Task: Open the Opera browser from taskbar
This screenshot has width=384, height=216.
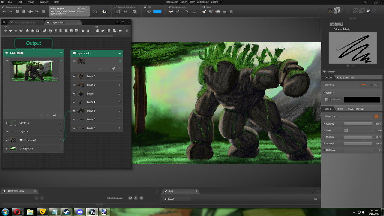Action: tap(17, 212)
